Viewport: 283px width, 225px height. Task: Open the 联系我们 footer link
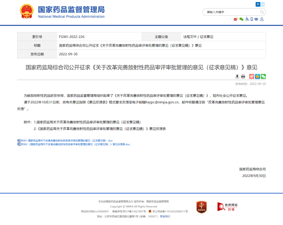(x=165, y=216)
